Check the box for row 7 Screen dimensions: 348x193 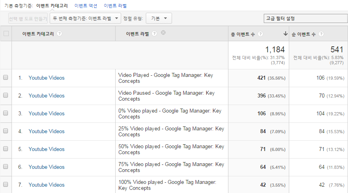point(6,184)
